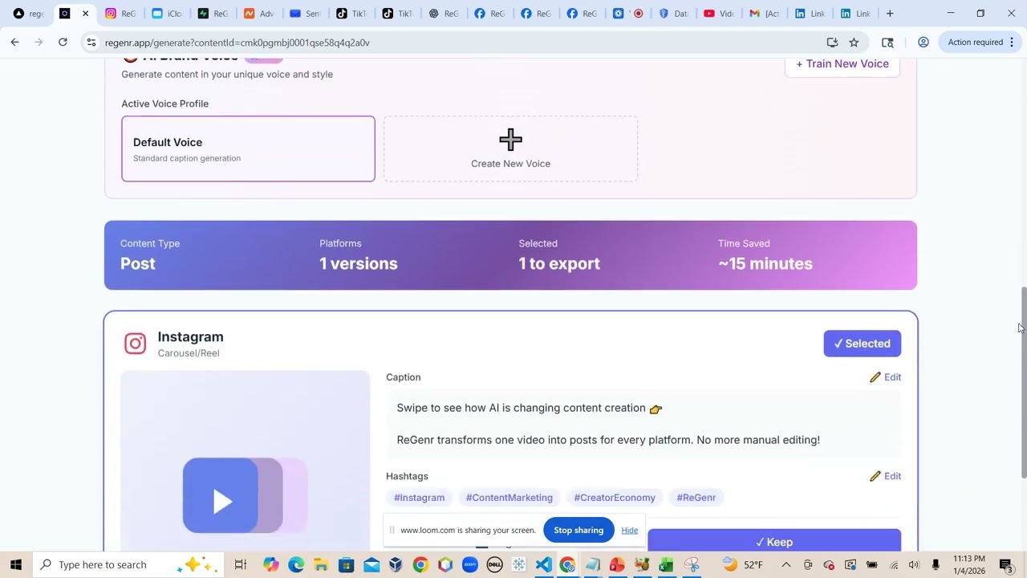
Task: Click the '1 to export' selected value
Action: coord(559,263)
